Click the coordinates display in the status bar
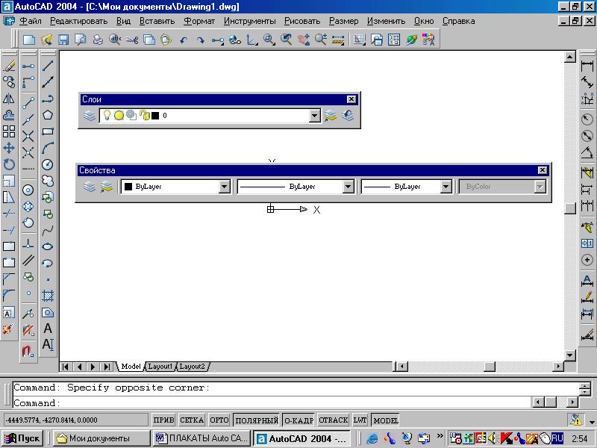Screen dimensions: 597x448 (76, 420)
